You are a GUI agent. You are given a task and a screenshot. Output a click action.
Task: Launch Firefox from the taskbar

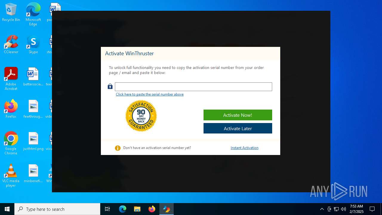pyautogui.click(x=152, y=209)
